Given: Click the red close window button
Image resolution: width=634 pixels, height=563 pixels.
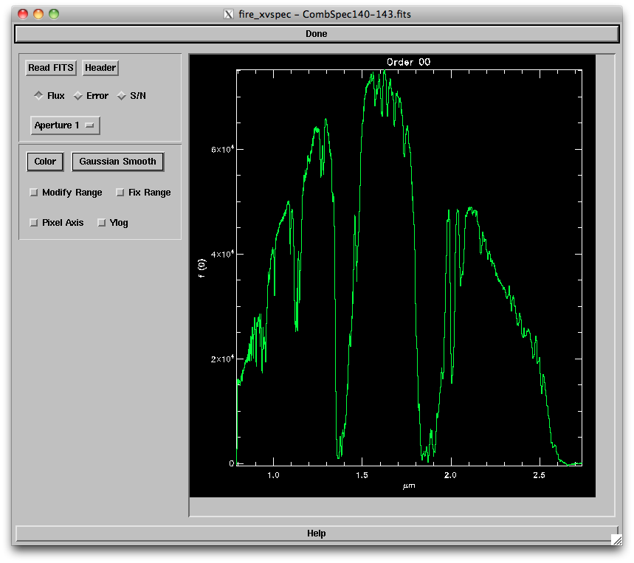Looking at the screenshot, I should (x=23, y=14).
